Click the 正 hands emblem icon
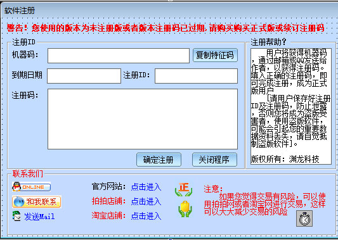Image resolution: width=338 pixels, height=240 pixels. click(x=184, y=189)
